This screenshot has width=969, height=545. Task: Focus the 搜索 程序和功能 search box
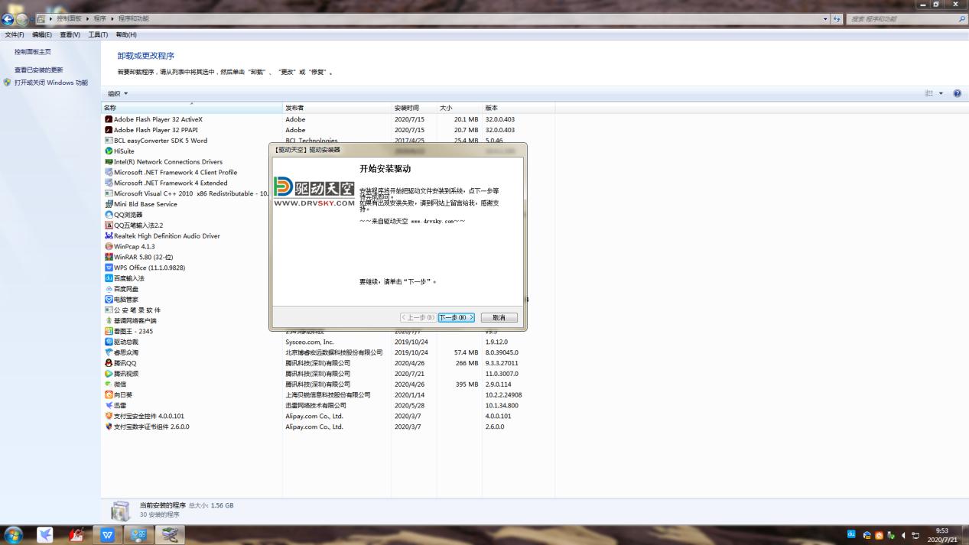click(906, 18)
